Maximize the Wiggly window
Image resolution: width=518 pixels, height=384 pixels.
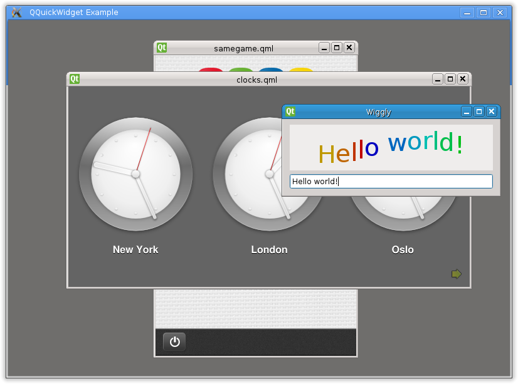pos(479,112)
